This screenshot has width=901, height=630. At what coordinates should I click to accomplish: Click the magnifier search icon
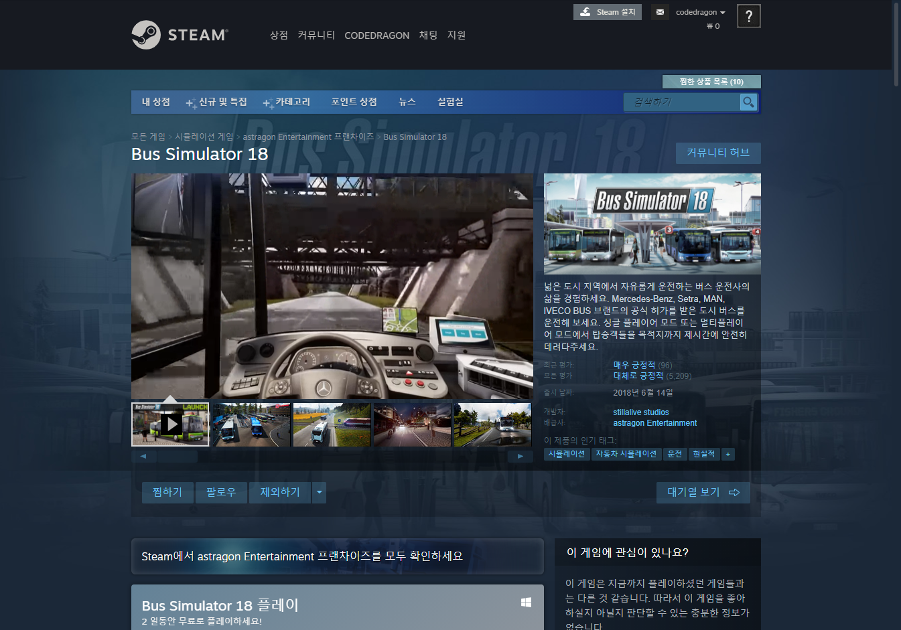(x=748, y=102)
